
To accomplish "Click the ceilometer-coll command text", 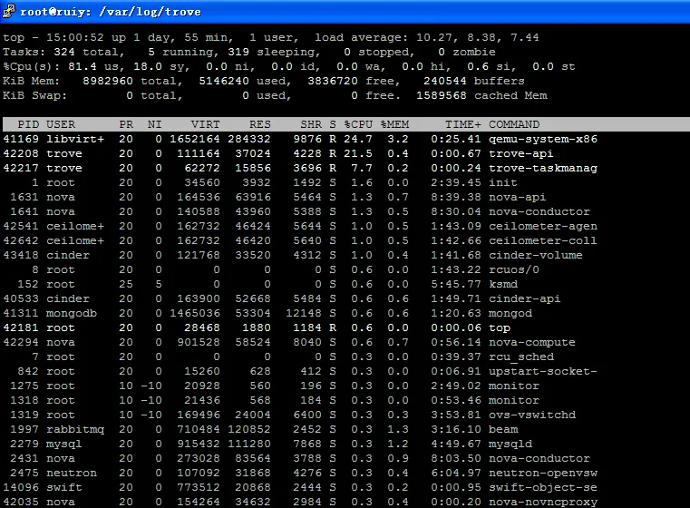I will (543, 240).
